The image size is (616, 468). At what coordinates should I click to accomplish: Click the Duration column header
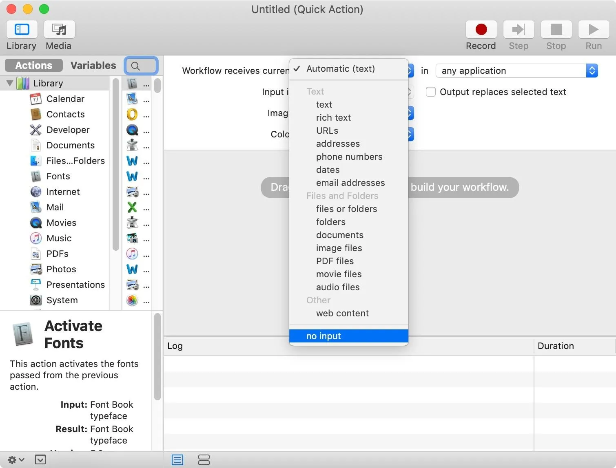click(x=574, y=346)
